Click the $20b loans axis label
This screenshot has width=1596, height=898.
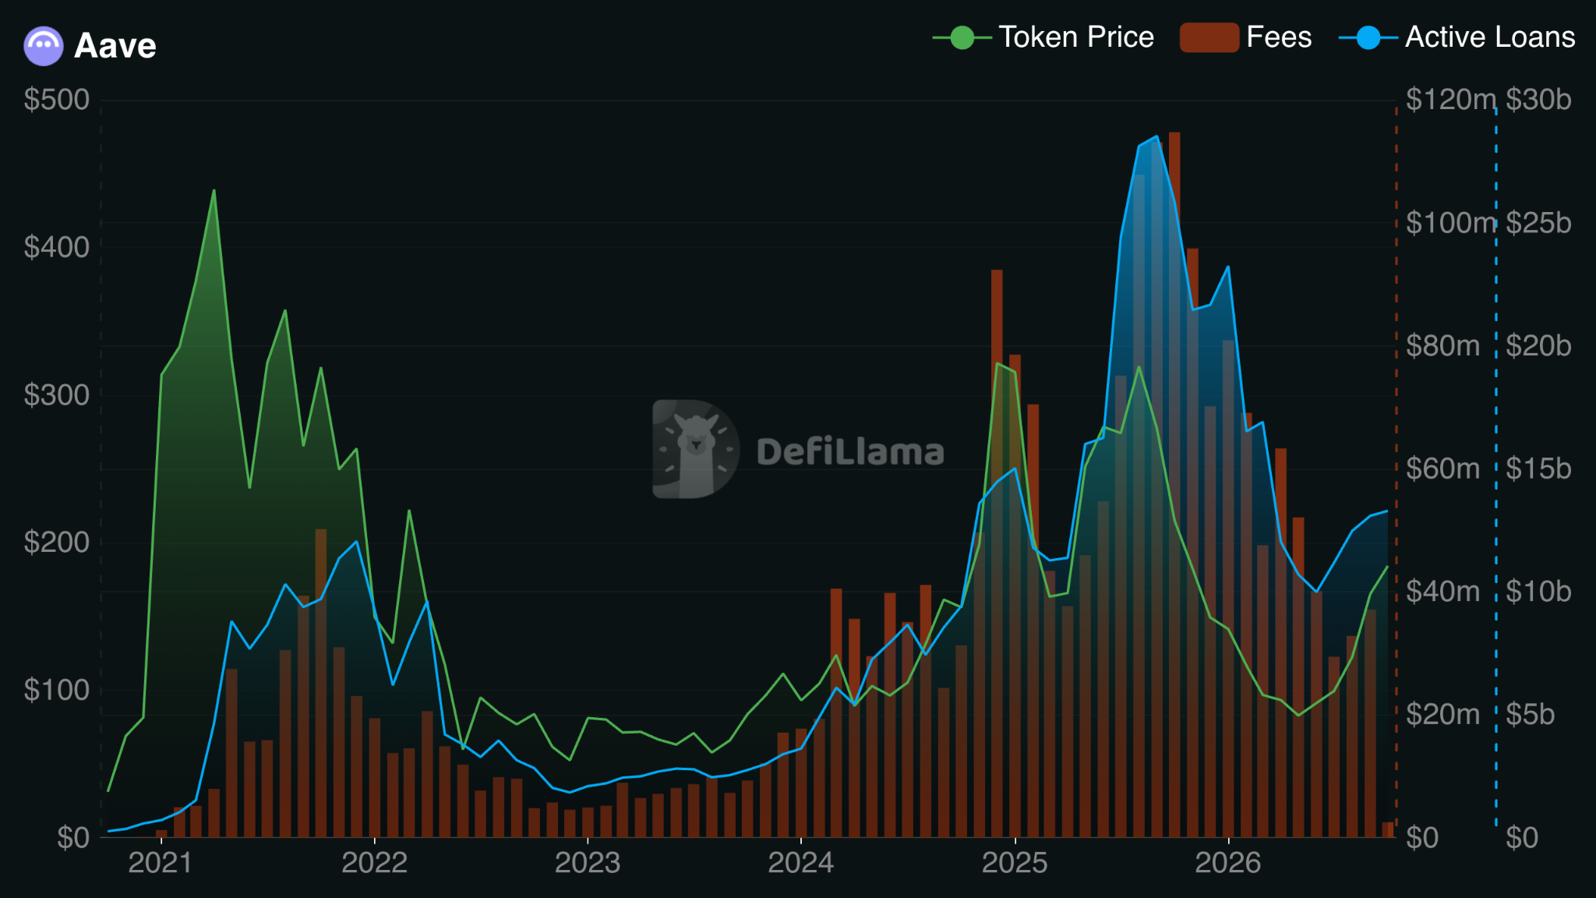tap(1538, 346)
